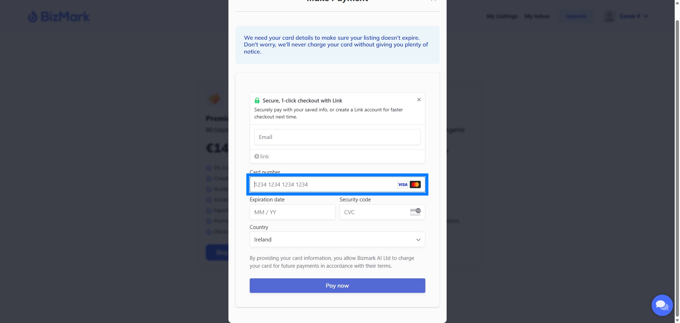Focus the Email input field
Image resolution: width=680 pixels, height=323 pixels.
pyautogui.click(x=337, y=137)
